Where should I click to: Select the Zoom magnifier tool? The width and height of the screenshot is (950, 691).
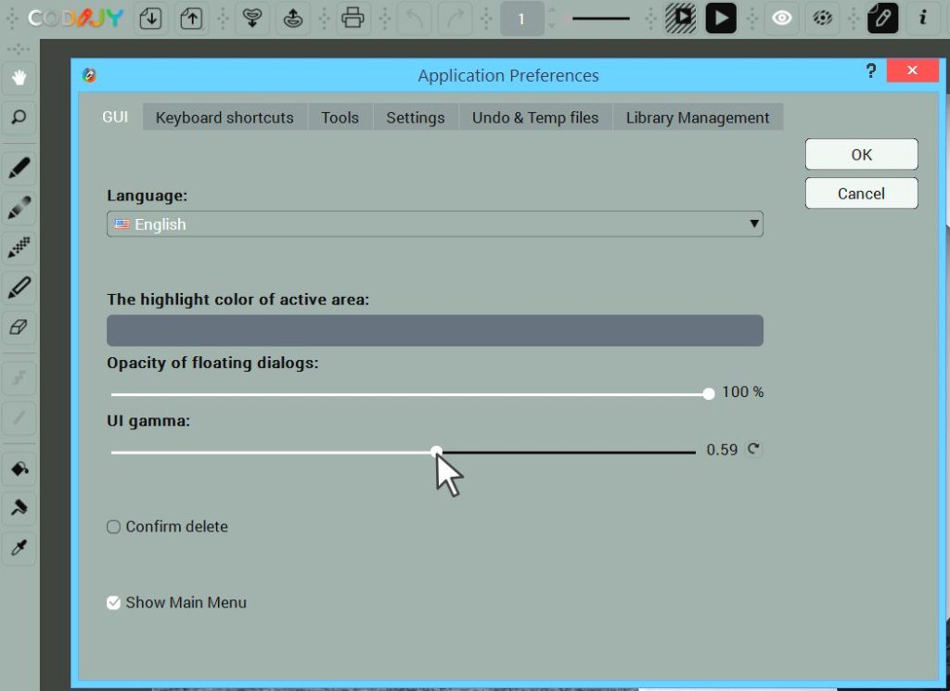point(19,117)
